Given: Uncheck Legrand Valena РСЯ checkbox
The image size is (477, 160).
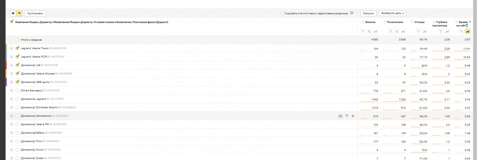Looking at the screenshot, I should 17,56.
